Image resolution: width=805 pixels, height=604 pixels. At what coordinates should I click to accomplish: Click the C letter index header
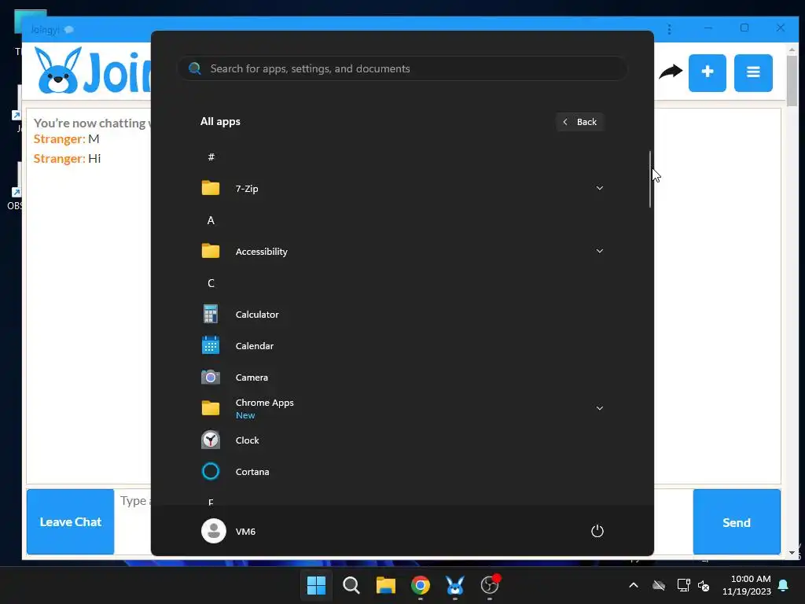(211, 283)
